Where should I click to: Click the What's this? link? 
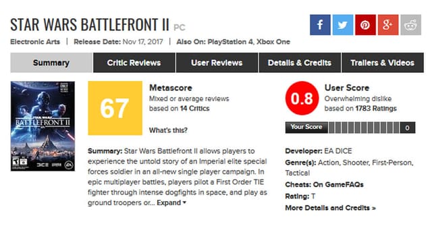click(x=168, y=130)
